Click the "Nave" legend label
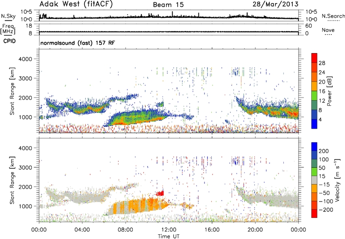This screenshot has width=345, height=239. pyautogui.click(x=328, y=30)
